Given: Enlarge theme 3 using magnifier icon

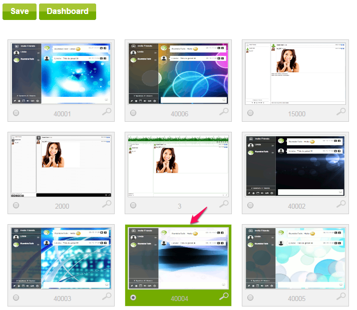Looking at the screenshot, I should click(224, 204).
